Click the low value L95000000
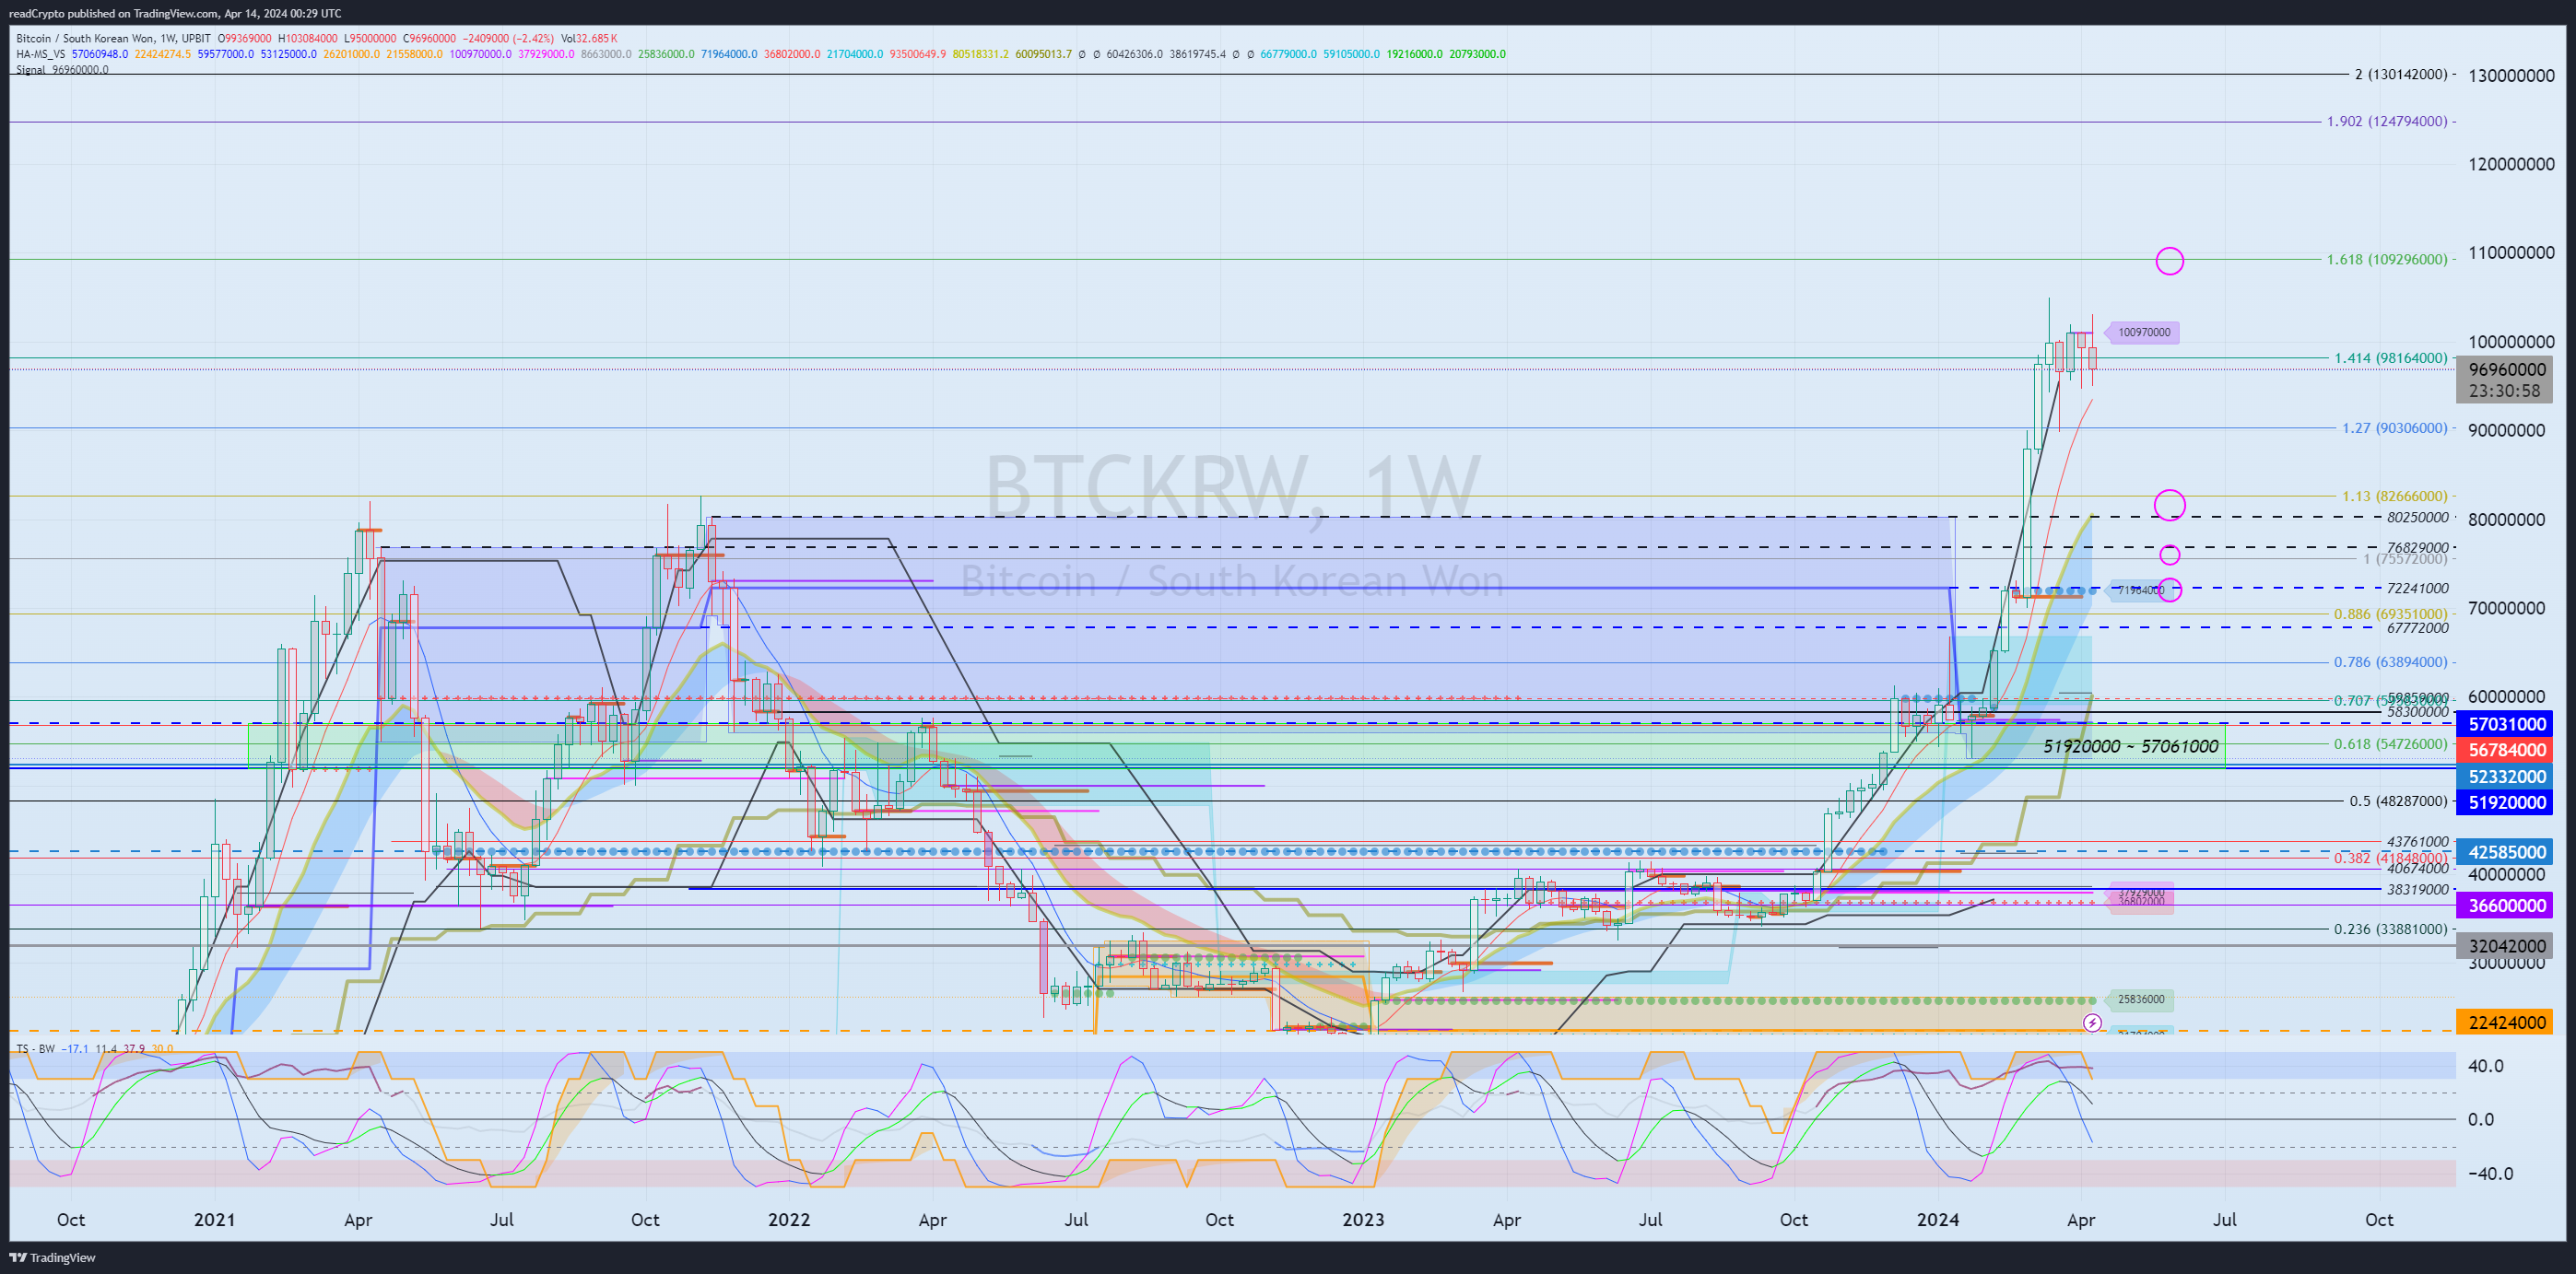Viewport: 2576px width, 1274px height. 371,38
